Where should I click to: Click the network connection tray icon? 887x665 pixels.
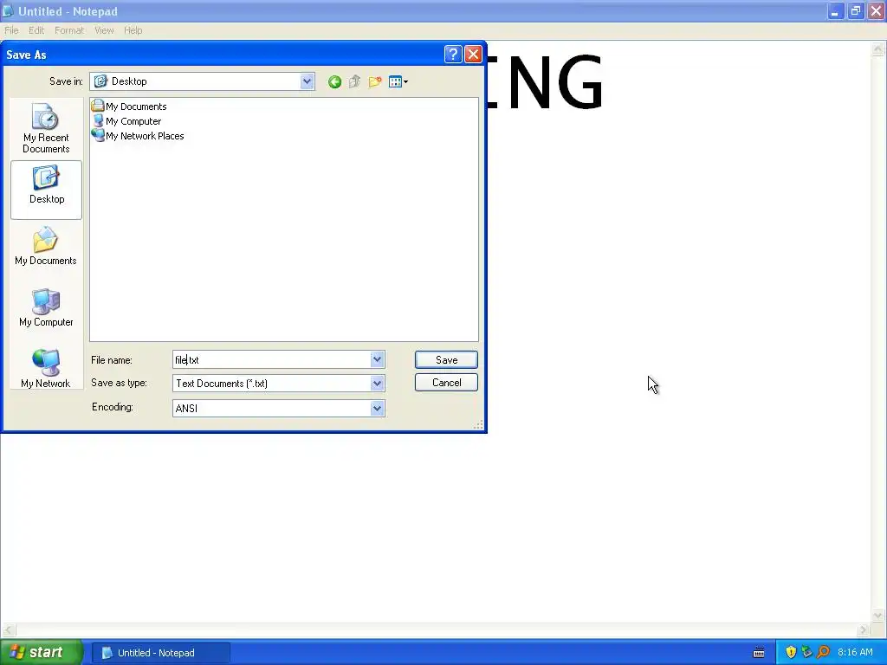pos(806,653)
